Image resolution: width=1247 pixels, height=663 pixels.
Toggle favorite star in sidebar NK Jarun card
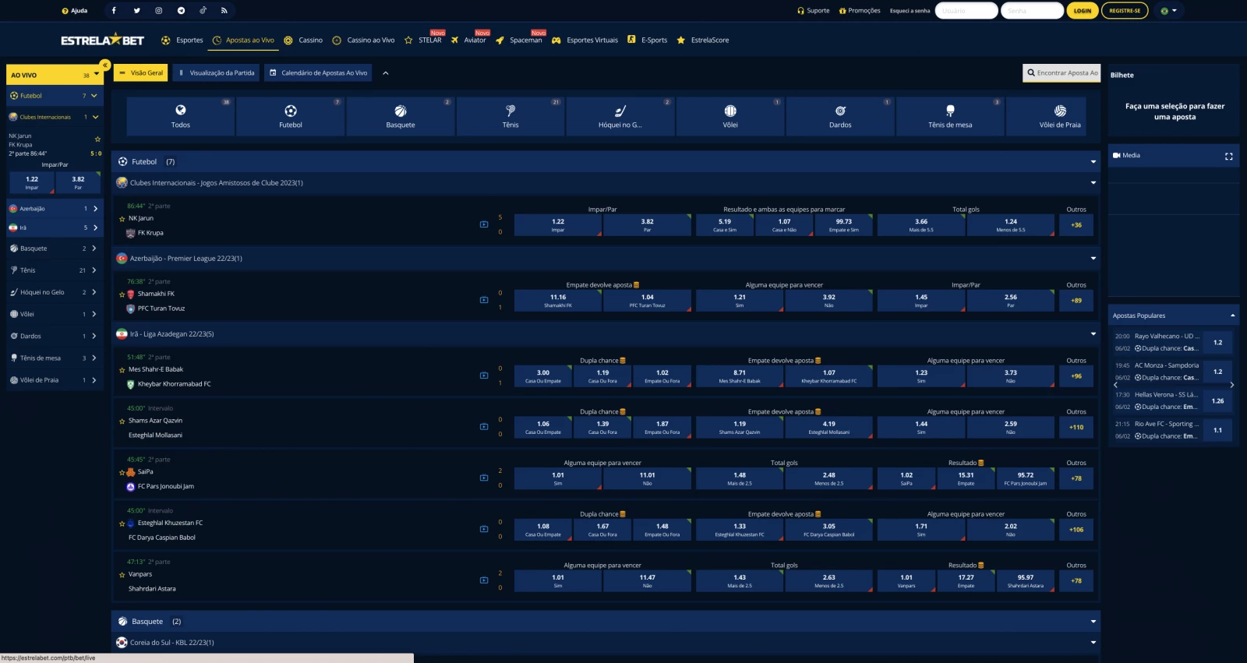click(x=97, y=139)
